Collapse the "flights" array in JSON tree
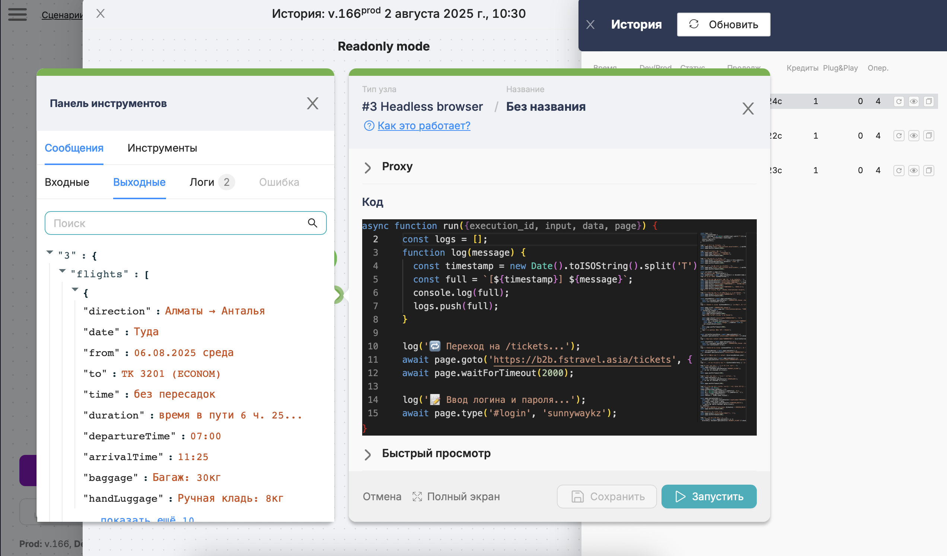The width and height of the screenshot is (947, 556). point(63,271)
